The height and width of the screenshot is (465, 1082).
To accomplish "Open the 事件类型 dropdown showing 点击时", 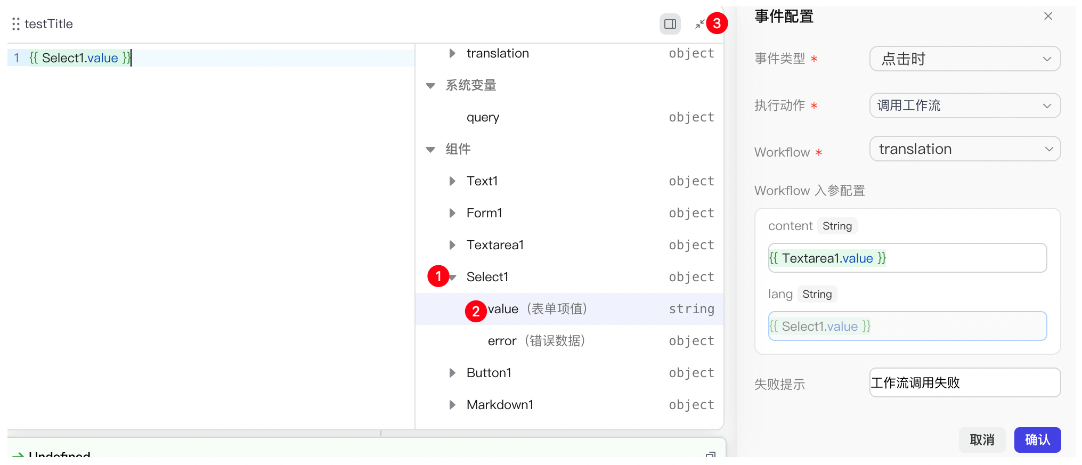I will click(x=965, y=59).
